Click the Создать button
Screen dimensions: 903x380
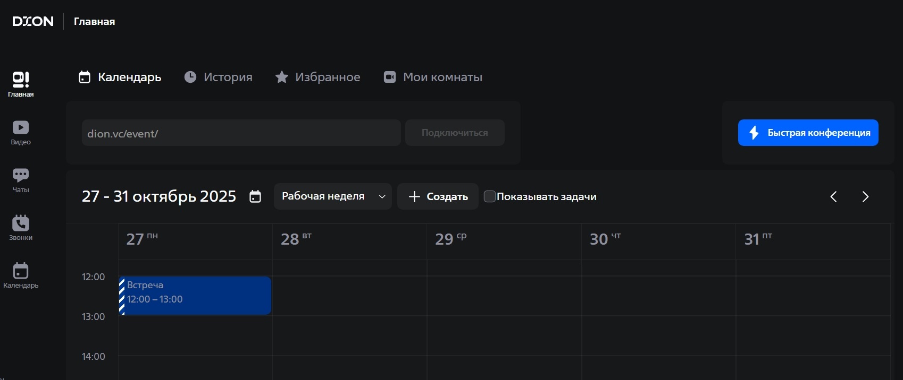(x=438, y=196)
